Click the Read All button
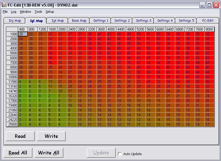The width and height of the screenshot is (221, 161). [x=18, y=153]
